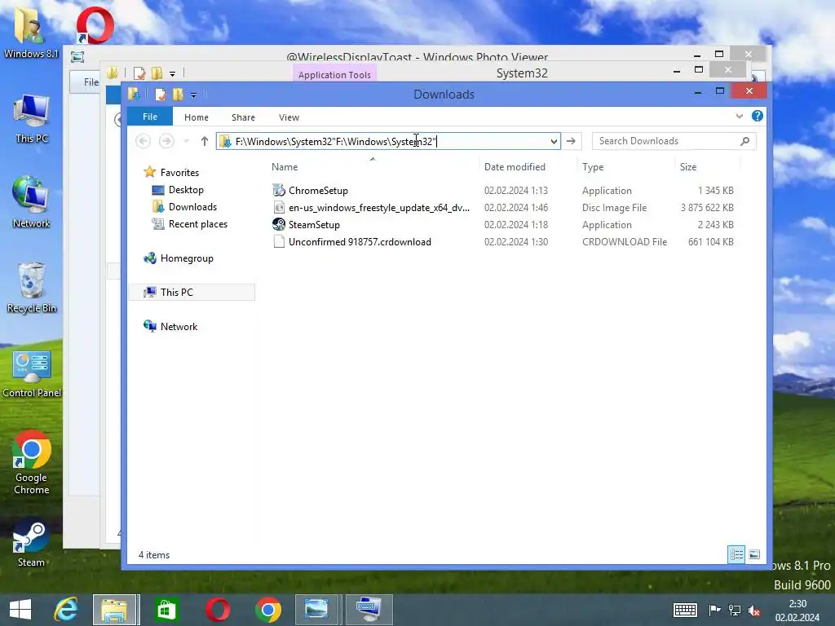835x626 pixels.
Task: Open the address bar history dropdown
Action: coord(554,141)
